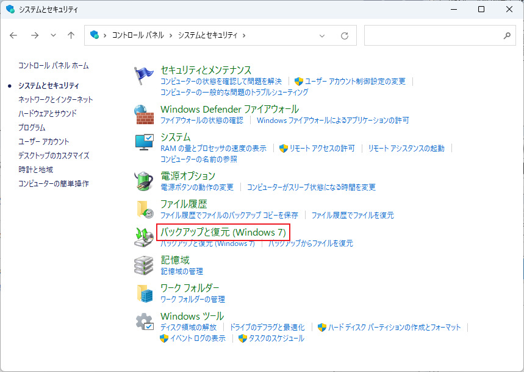Click the Security and Maintenance flag icon
524x372 pixels.
click(x=144, y=75)
